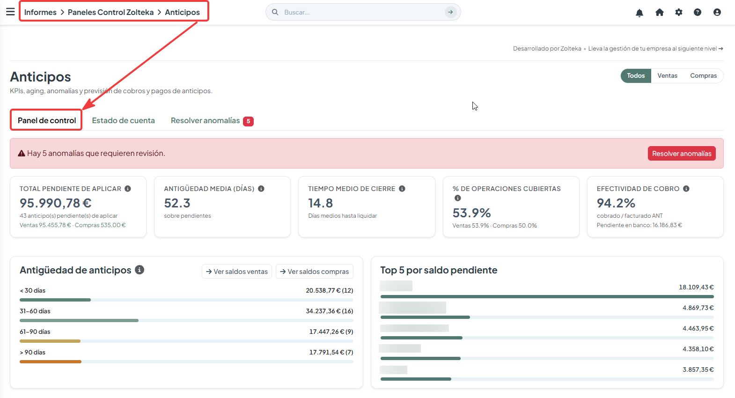Select the Todos filter

coord(636,76)
